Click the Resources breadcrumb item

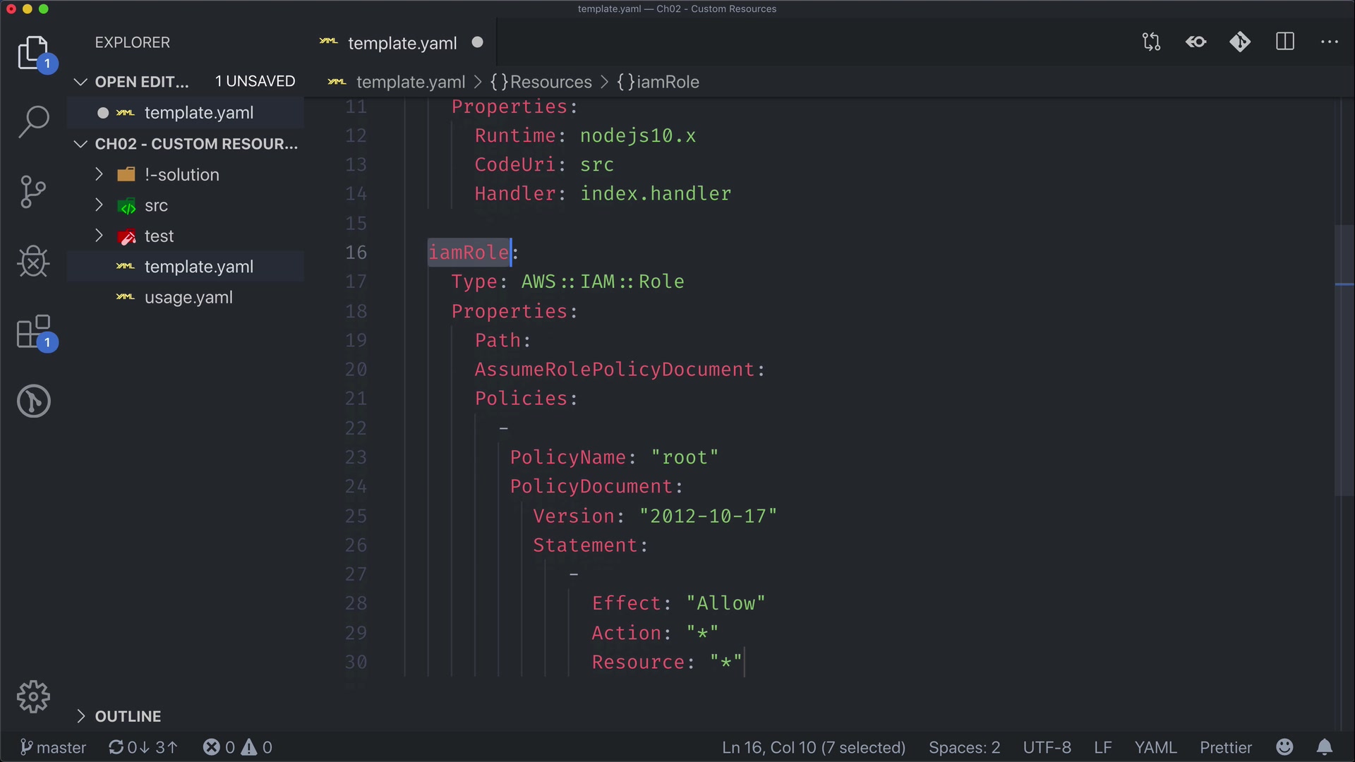[550, 82]
